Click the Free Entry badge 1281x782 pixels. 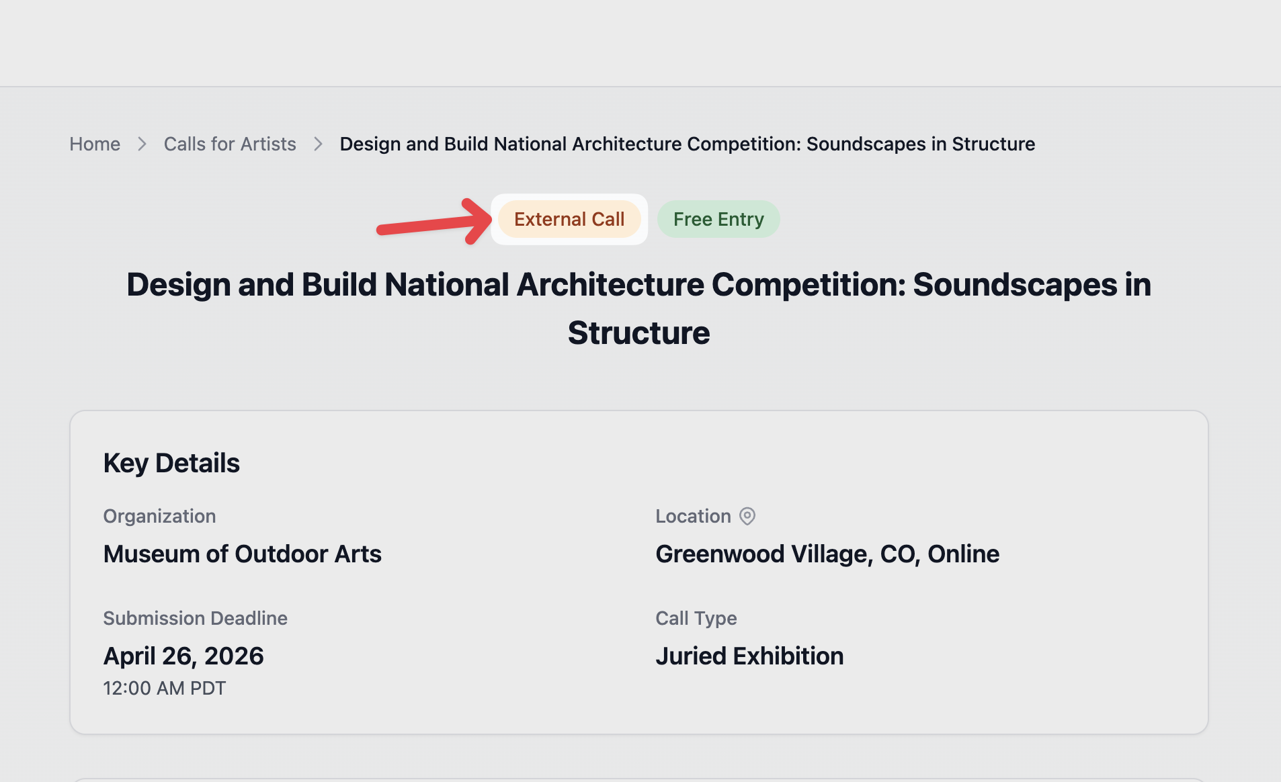click(x=718, y=220)
